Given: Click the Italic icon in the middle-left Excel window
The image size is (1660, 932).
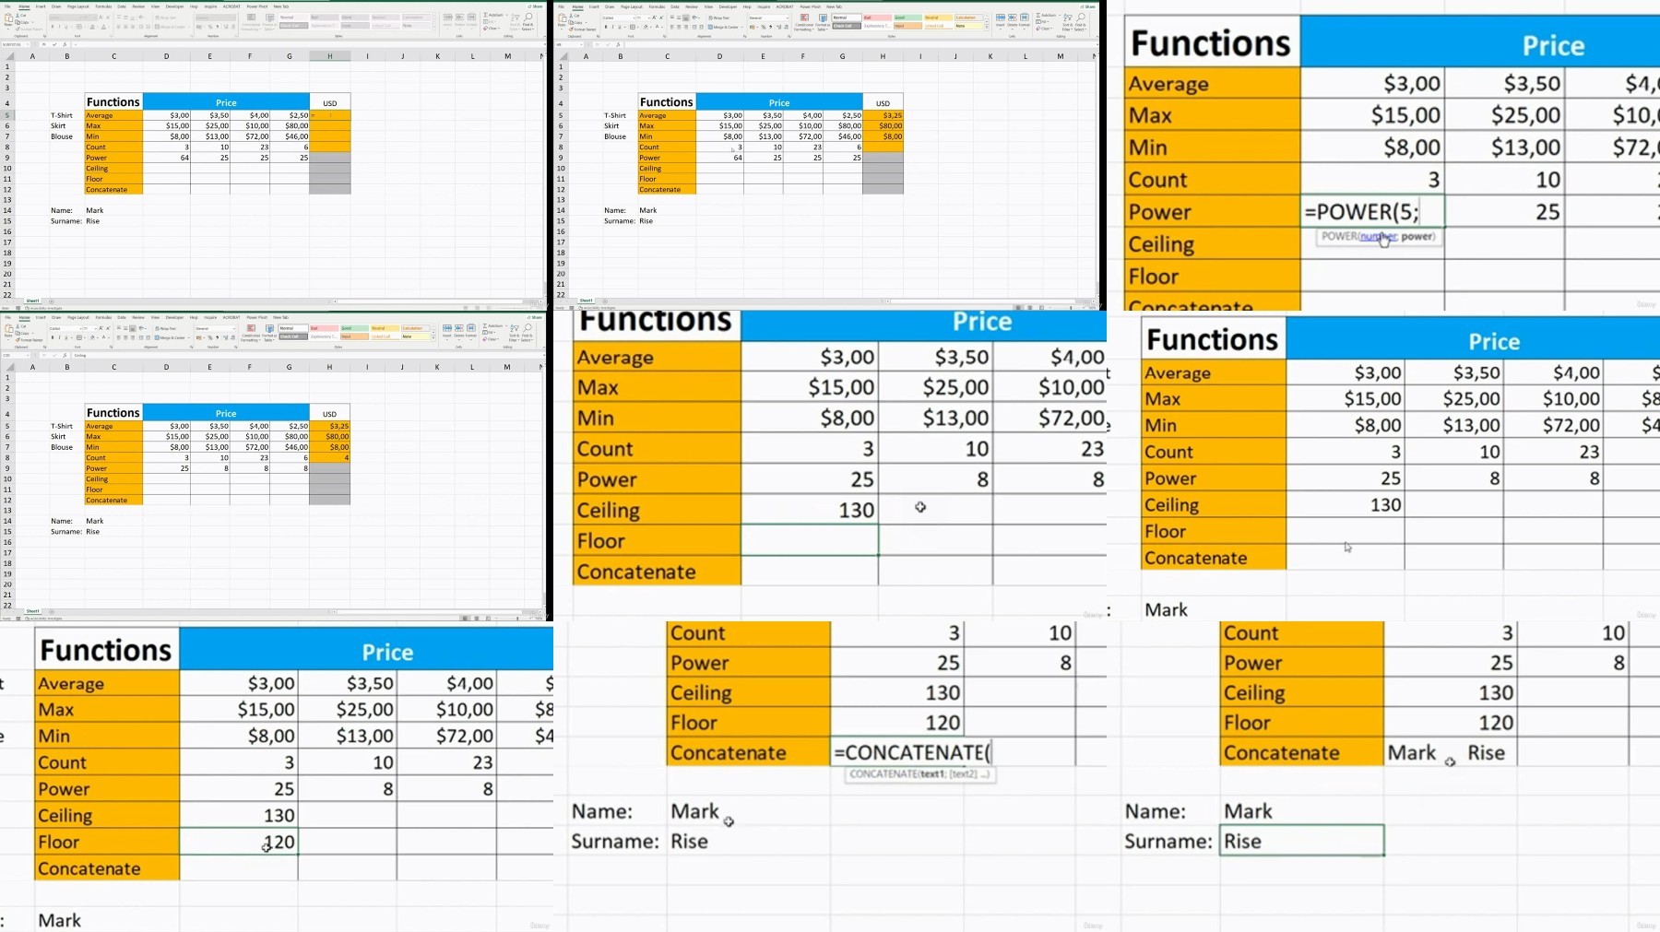Looking at the screenshot, I should click(59, 337).
